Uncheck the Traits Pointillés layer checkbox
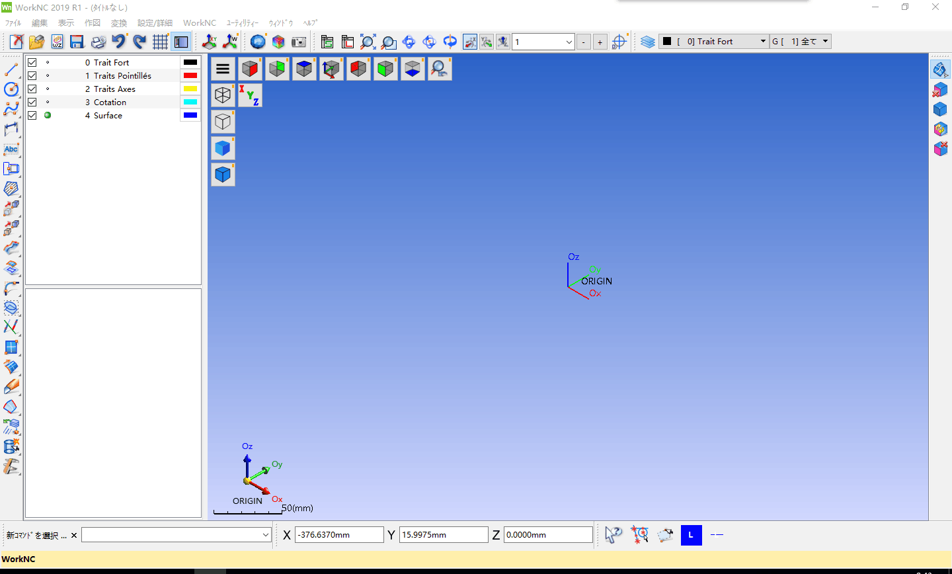The width and height of the screenshot is (952, 574). point(32,75)
